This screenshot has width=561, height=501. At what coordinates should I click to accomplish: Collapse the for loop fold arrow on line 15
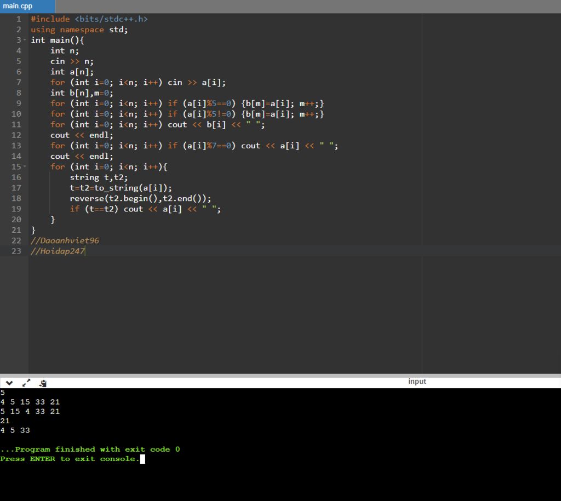(x=25, y=166)
